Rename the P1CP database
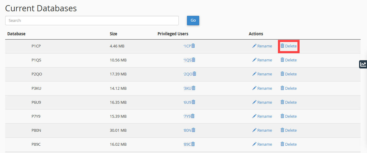The height and width of the screenshot is (153, 367). tap(262, 46)
